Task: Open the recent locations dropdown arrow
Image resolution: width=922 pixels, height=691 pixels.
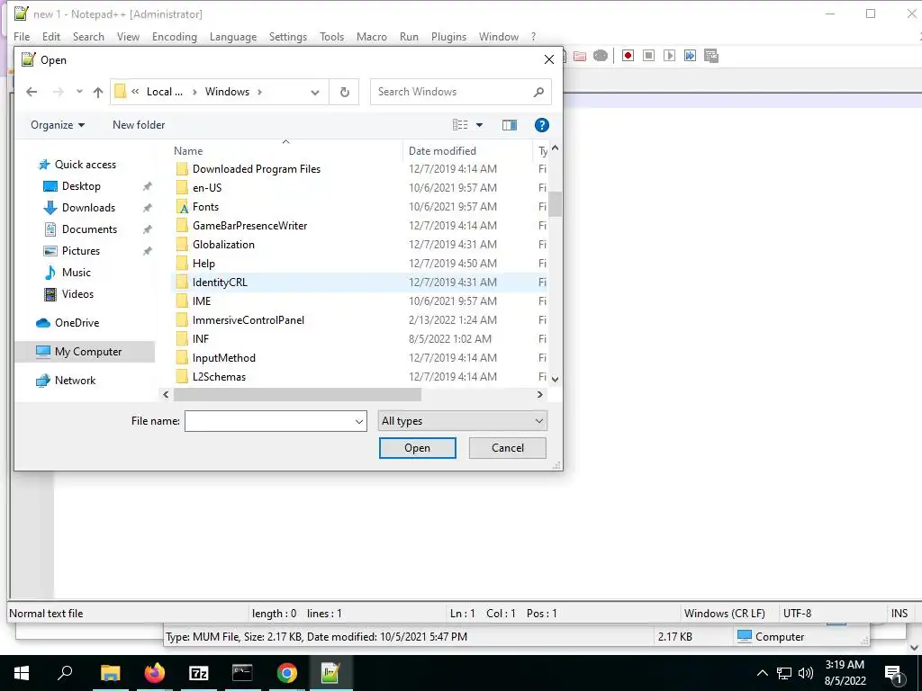Action: point(79,92)
